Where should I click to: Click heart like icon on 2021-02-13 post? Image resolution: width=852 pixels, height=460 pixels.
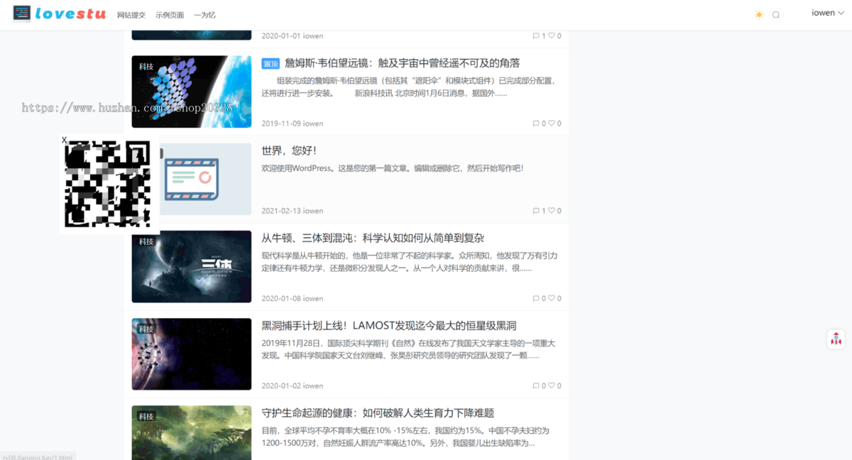pos(552,211)
